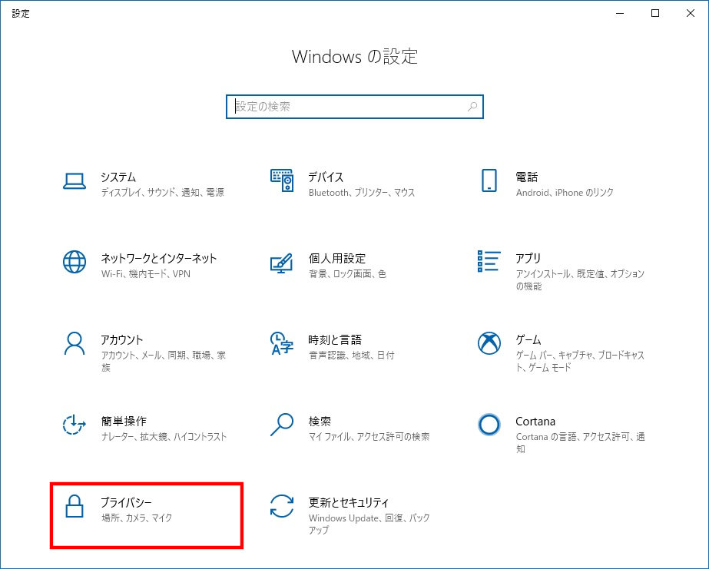Click the Windows の設定 page heading

[x=355, y=57]
